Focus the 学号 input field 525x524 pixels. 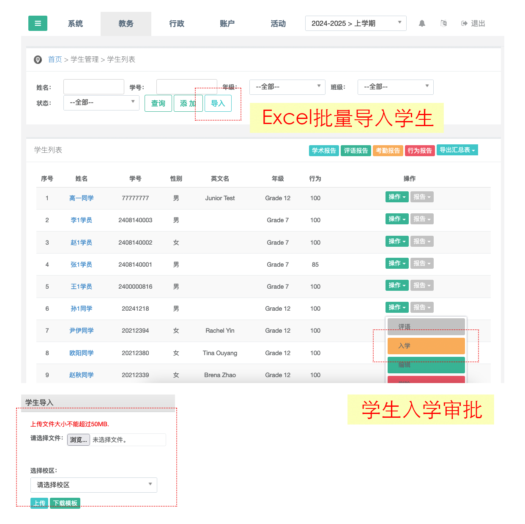(x=187, y=87)
